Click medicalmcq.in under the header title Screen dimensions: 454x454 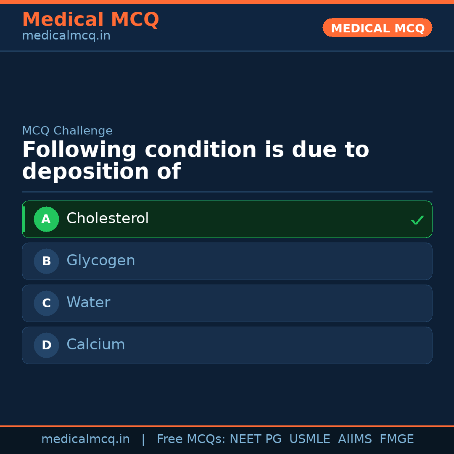coord(66,36)
